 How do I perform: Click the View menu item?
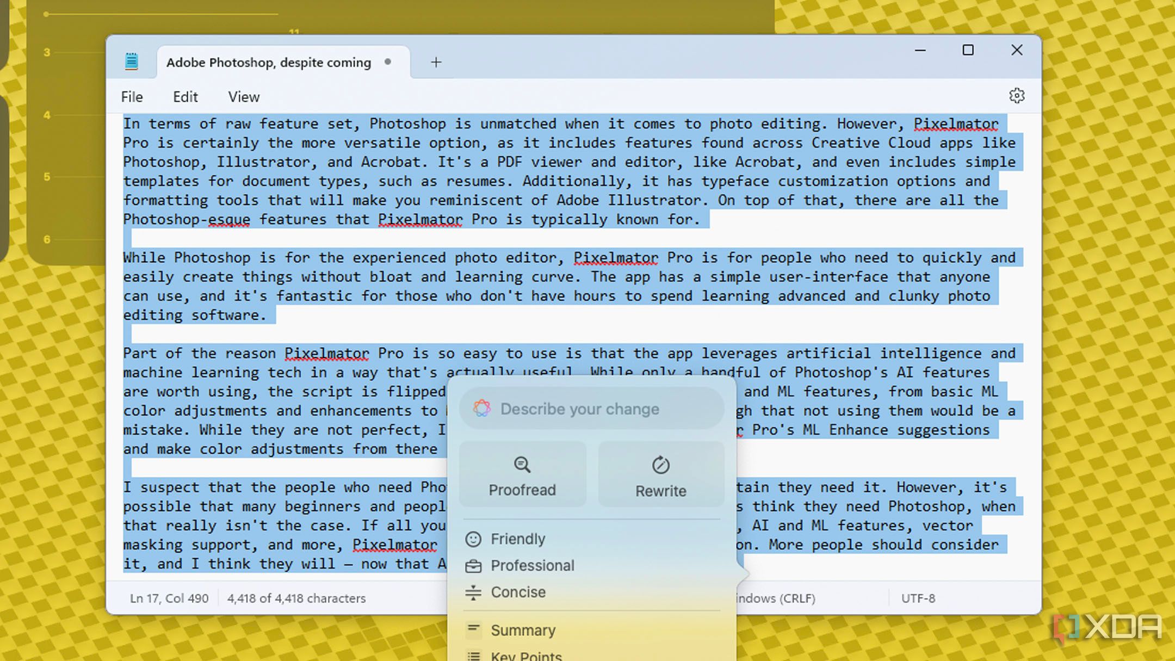(243, 96)
